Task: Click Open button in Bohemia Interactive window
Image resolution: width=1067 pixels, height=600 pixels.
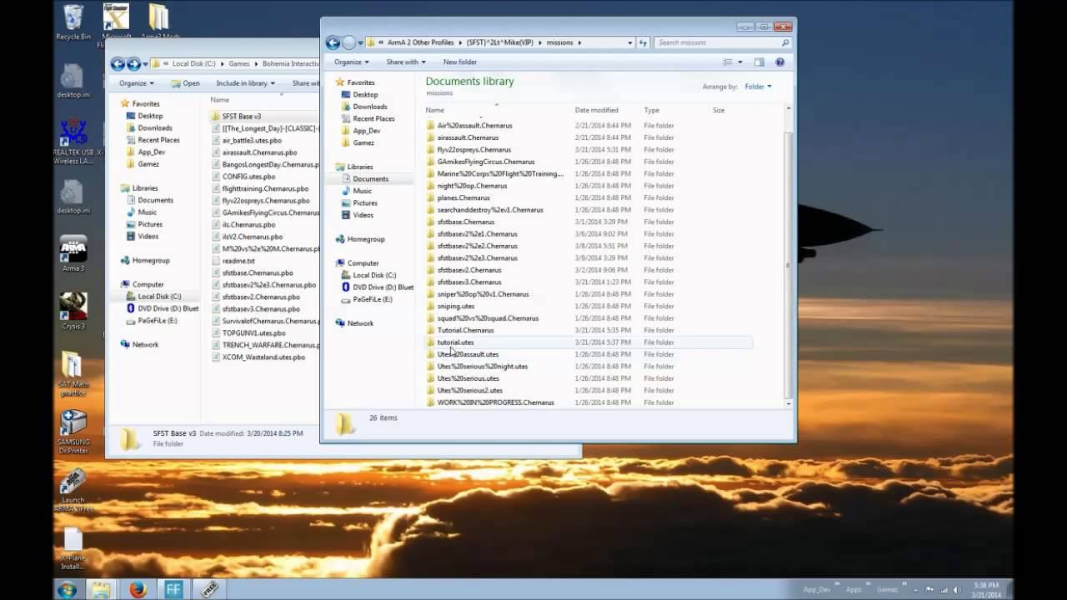Action: click(x=185, y=83)
